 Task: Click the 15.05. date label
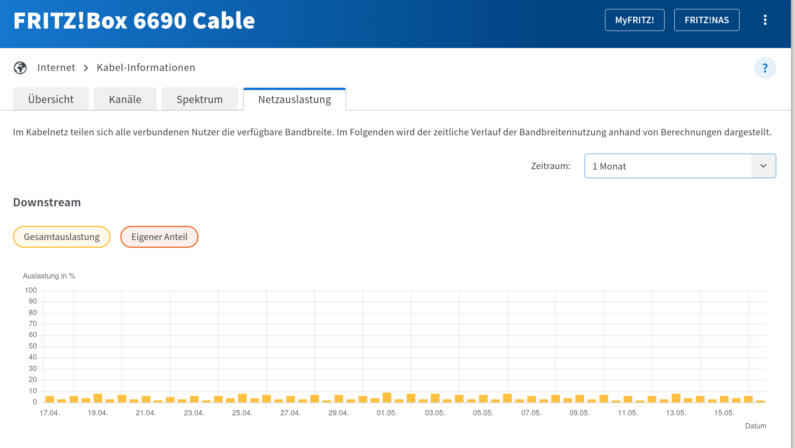(x=724, y=413)
